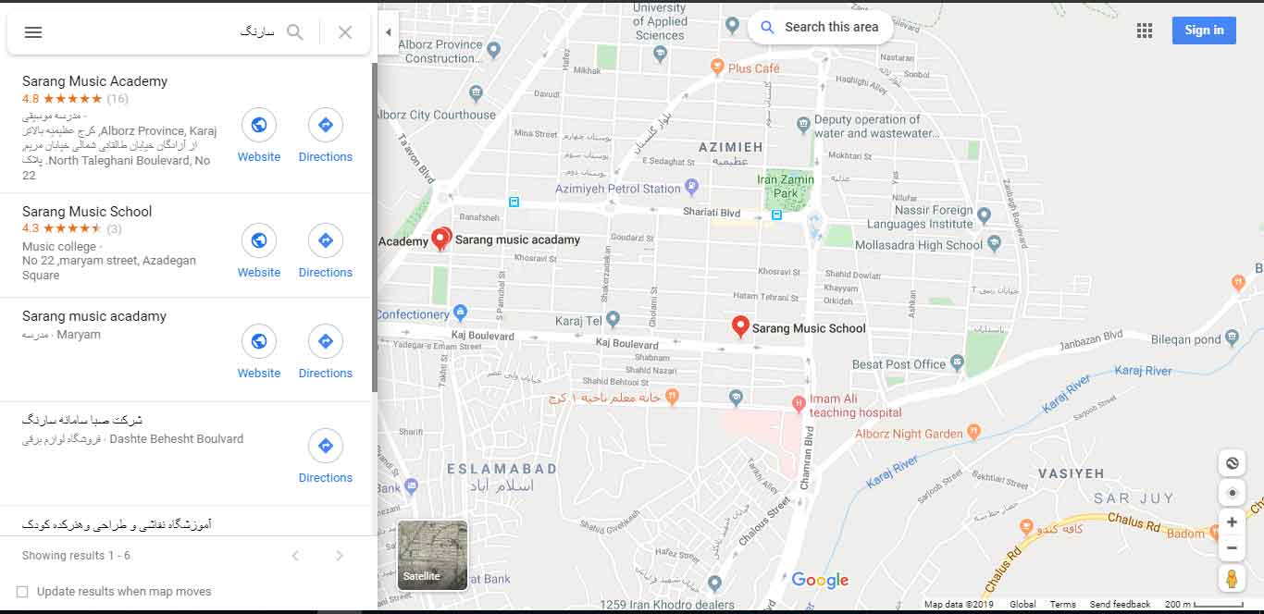Open the hamburger main menu
This screenshot has width=1264, height=614.
click(33, 32)
